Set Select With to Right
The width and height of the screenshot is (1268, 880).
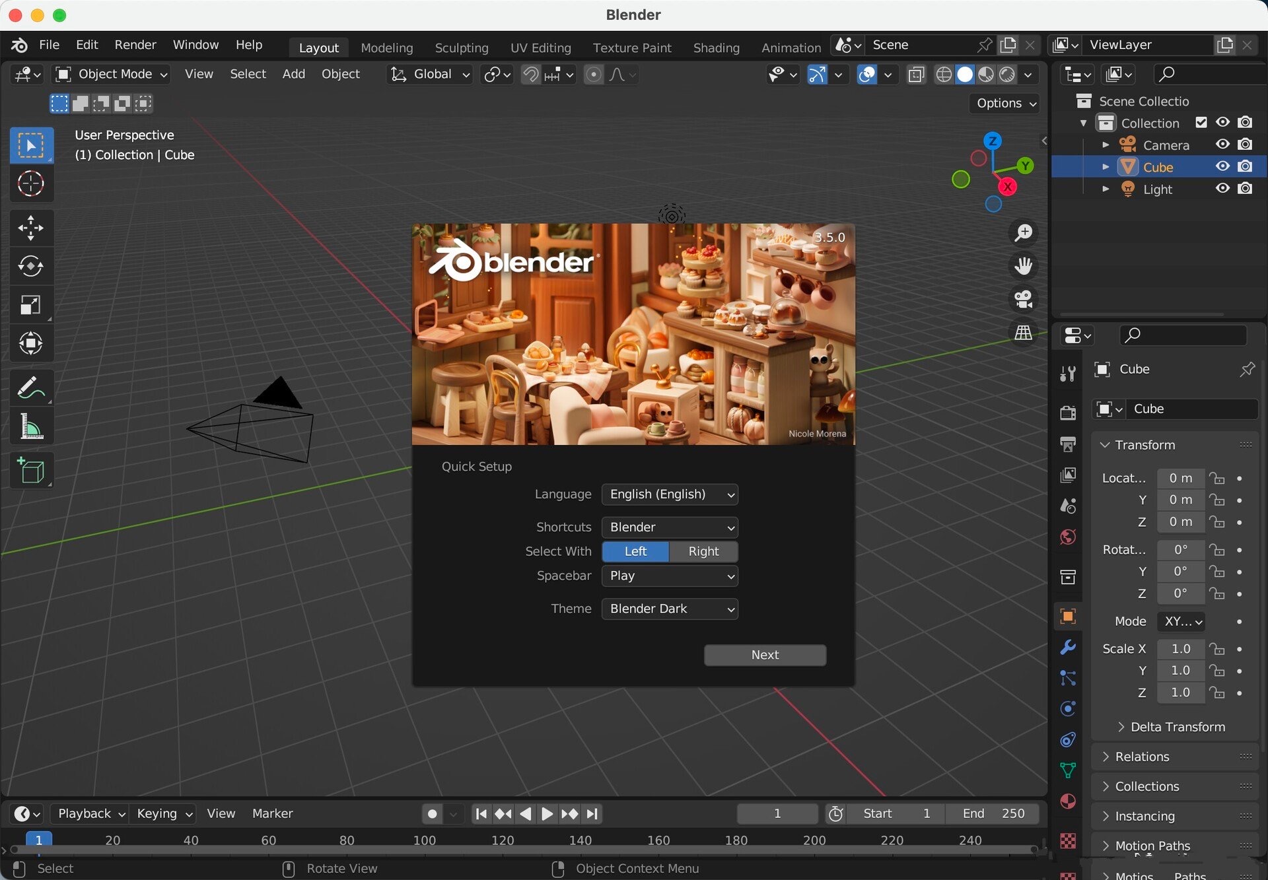click(x=703, y=551)
